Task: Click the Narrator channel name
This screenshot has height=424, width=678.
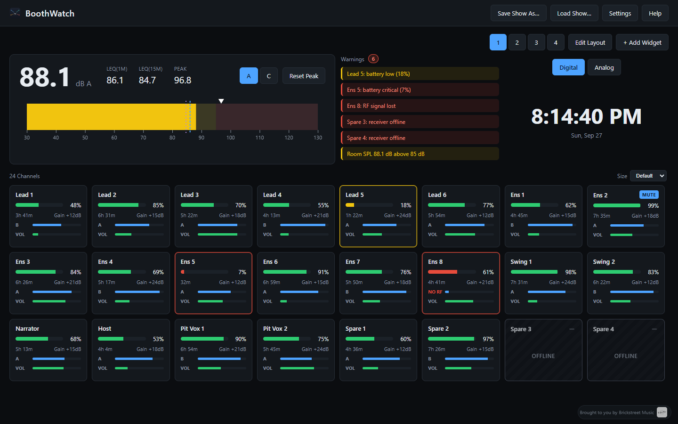Action: [x=27, y=328]
